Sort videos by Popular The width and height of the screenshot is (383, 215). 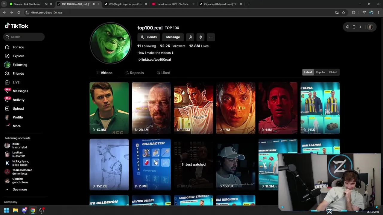point(320,72)
